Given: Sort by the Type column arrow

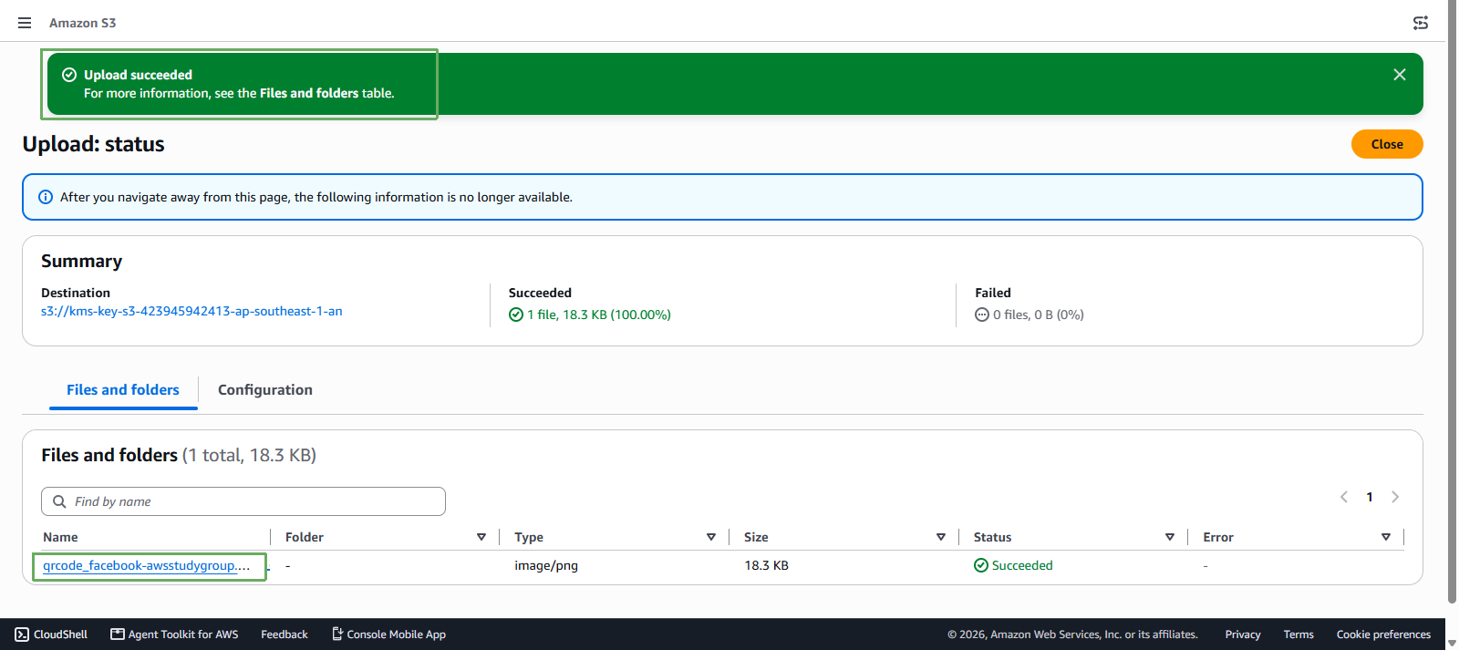Looking at the screenshot, I should click(x=711, y=537).
